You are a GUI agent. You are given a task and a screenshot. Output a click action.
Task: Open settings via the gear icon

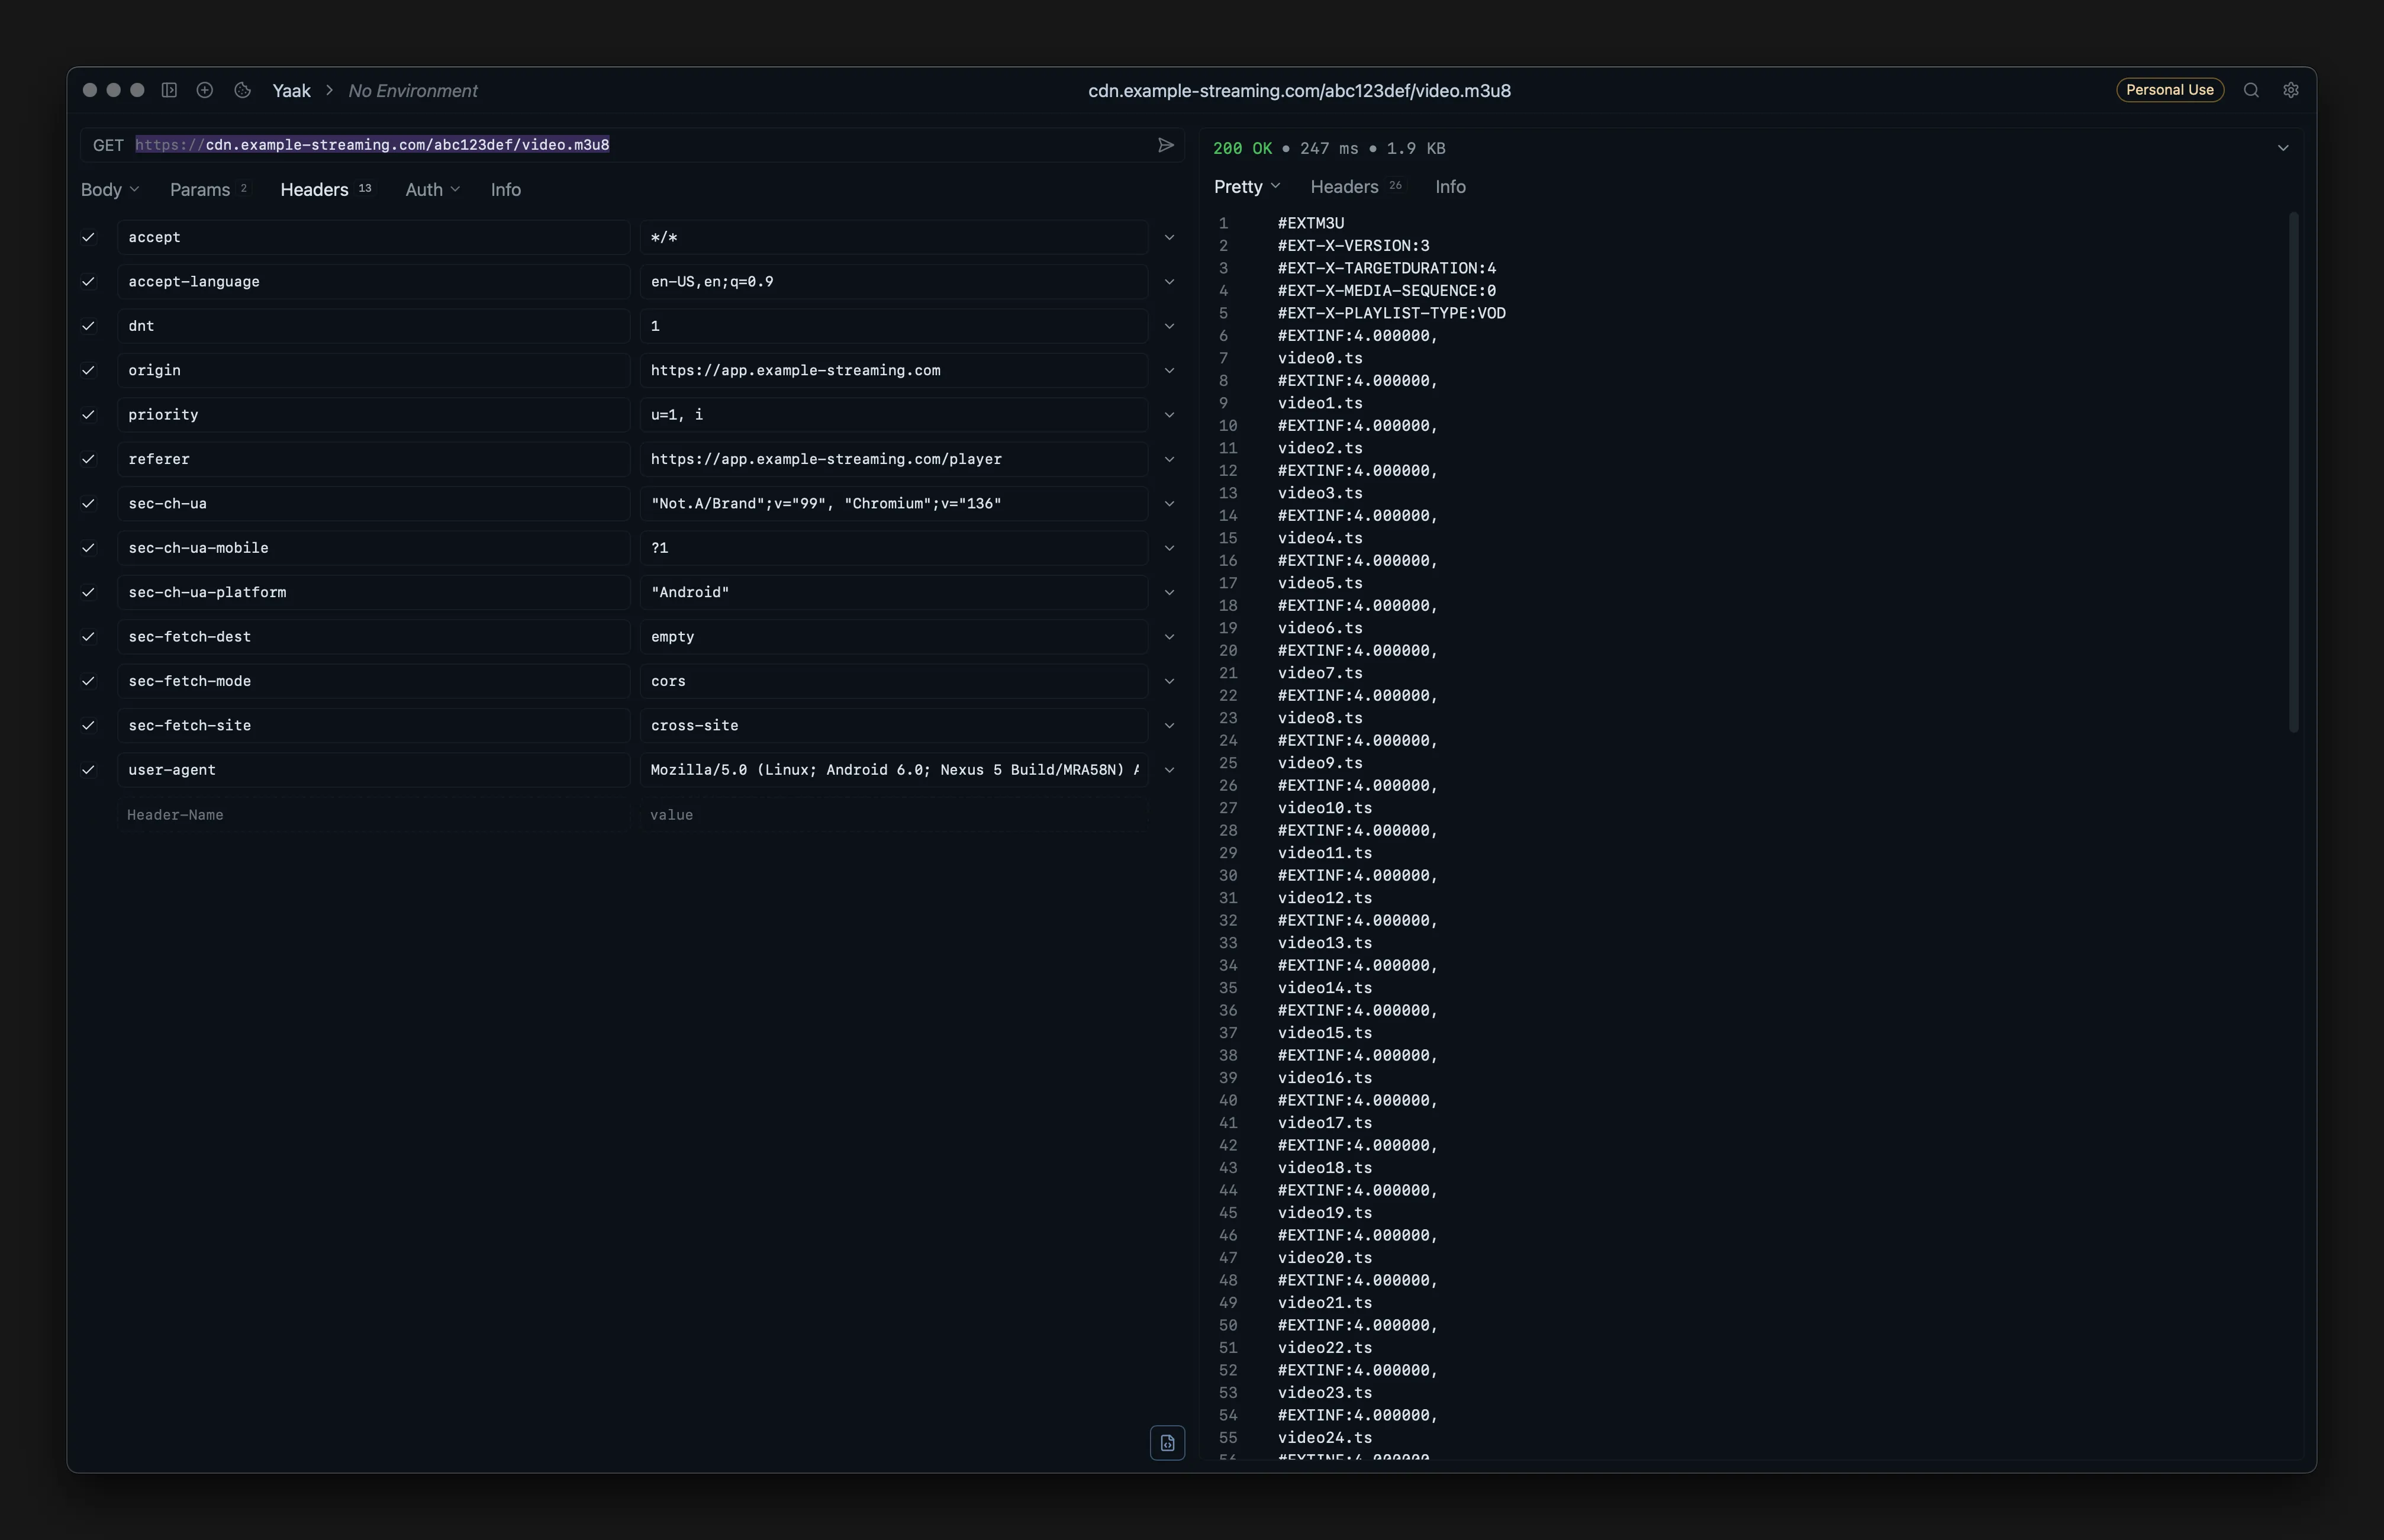point(2291,90)
